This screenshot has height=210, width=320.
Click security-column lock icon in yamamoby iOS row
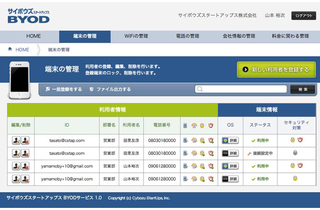(295, 178)
